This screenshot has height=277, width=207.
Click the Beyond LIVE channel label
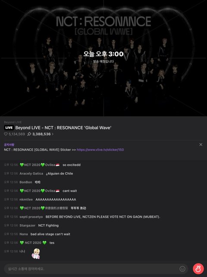[x=13, y=122]
